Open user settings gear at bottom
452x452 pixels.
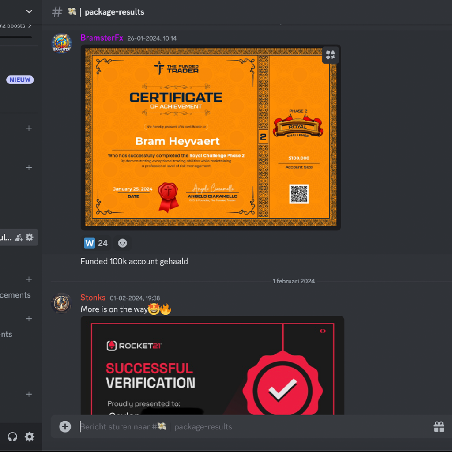tap(30, 437)
